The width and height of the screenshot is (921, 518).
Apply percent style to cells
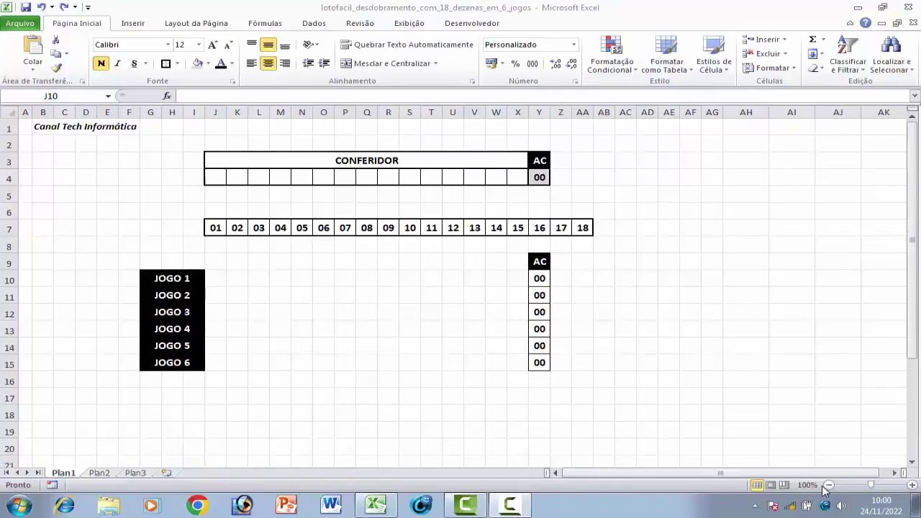[515, 63]
